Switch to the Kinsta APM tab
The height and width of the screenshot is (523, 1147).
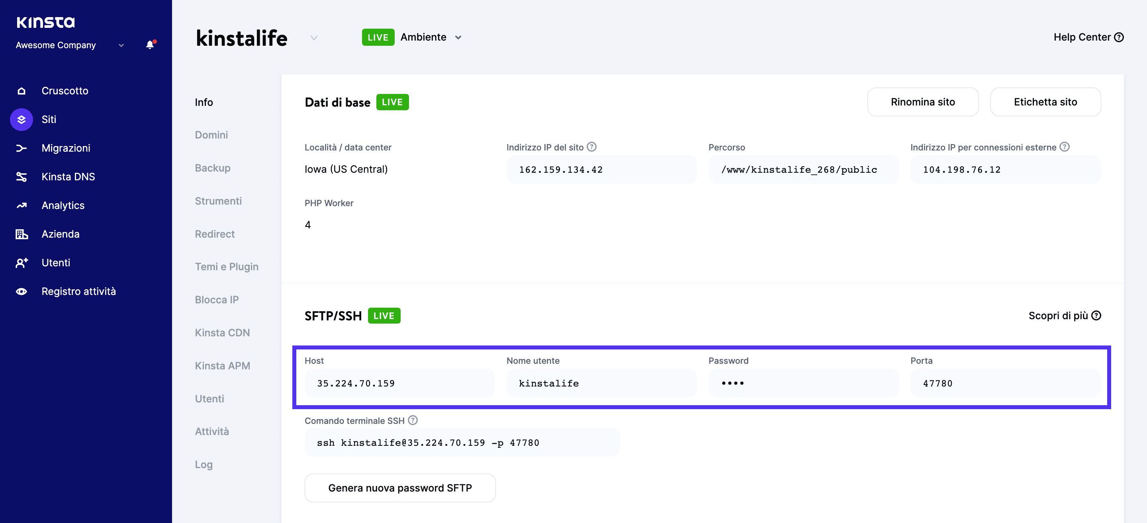[x=222, y=365]
